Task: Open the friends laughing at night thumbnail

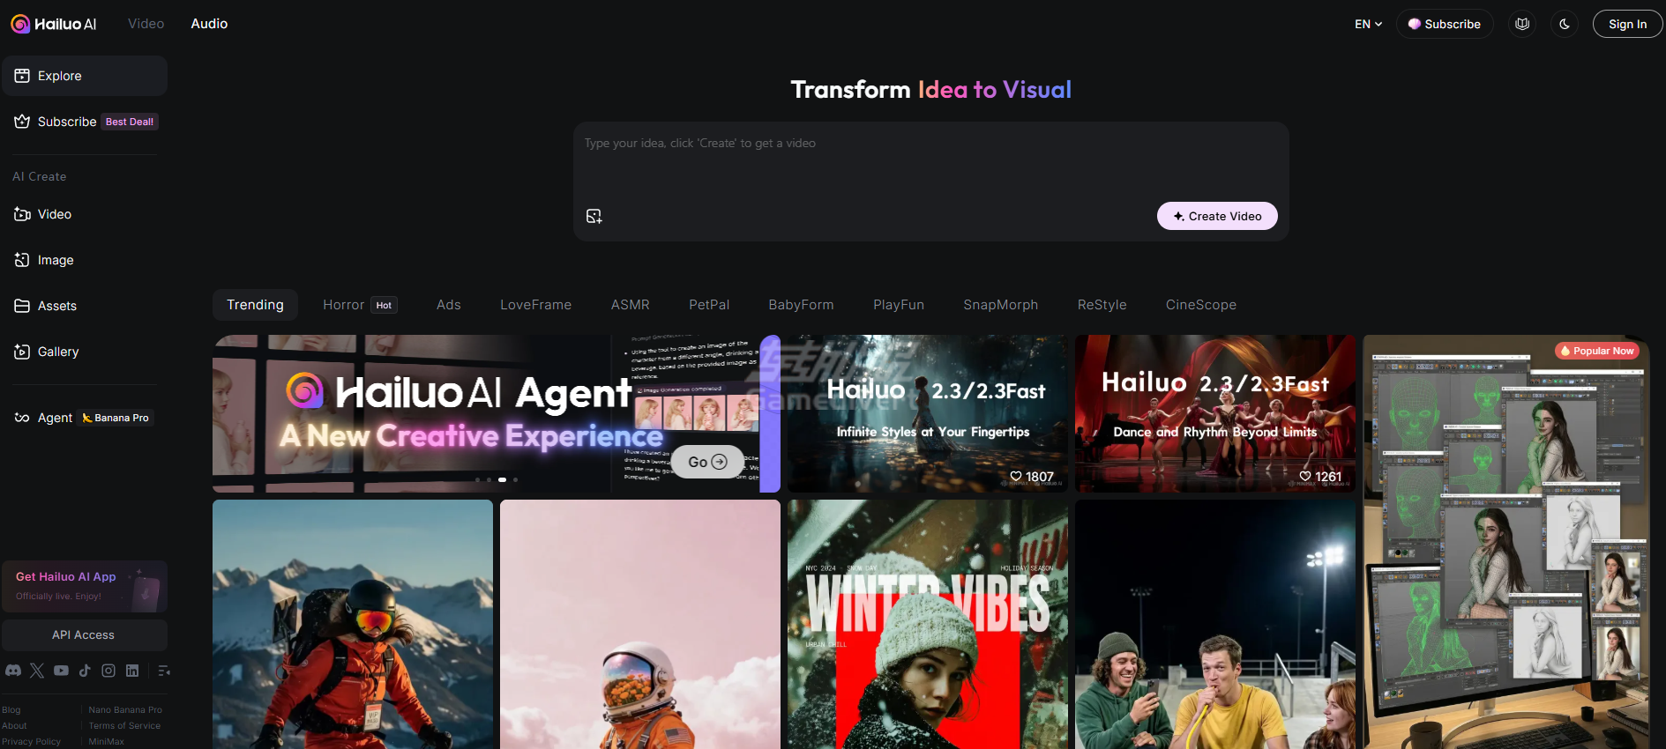Action: (x=1215, y=624)
